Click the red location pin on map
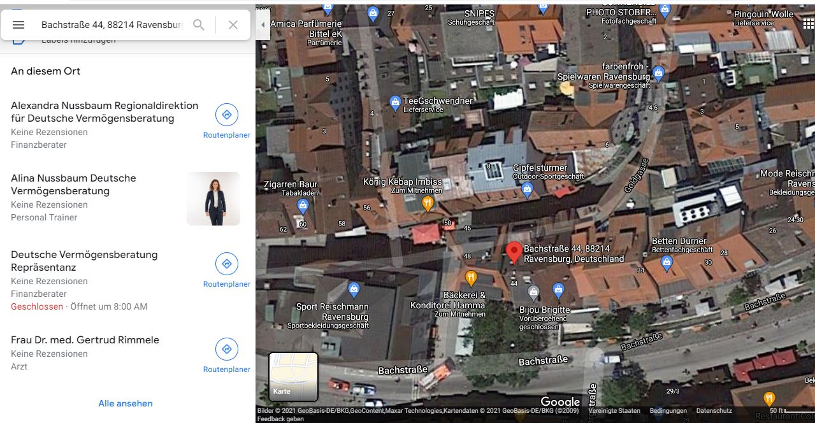 tap(514, 253)
